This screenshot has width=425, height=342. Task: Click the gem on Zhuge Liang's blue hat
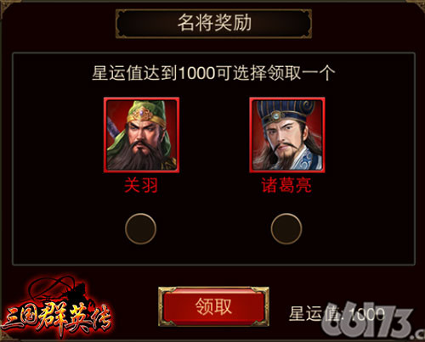click(x=275, y=115)
